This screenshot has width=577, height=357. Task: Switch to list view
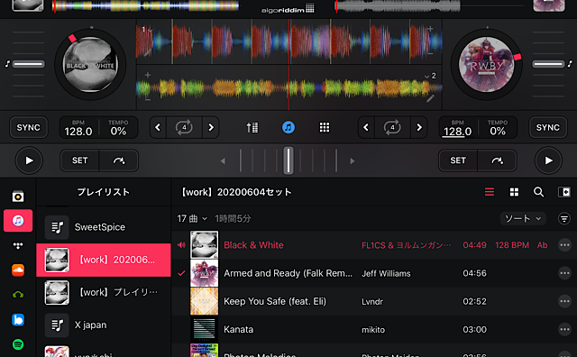pos(489,192)
